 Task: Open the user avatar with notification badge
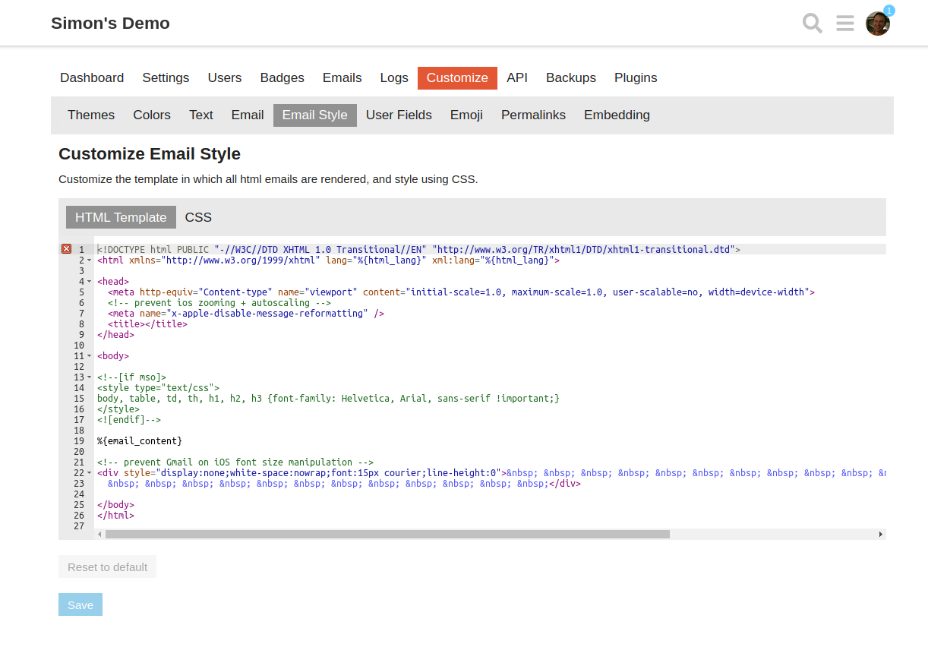coord(878,24)
